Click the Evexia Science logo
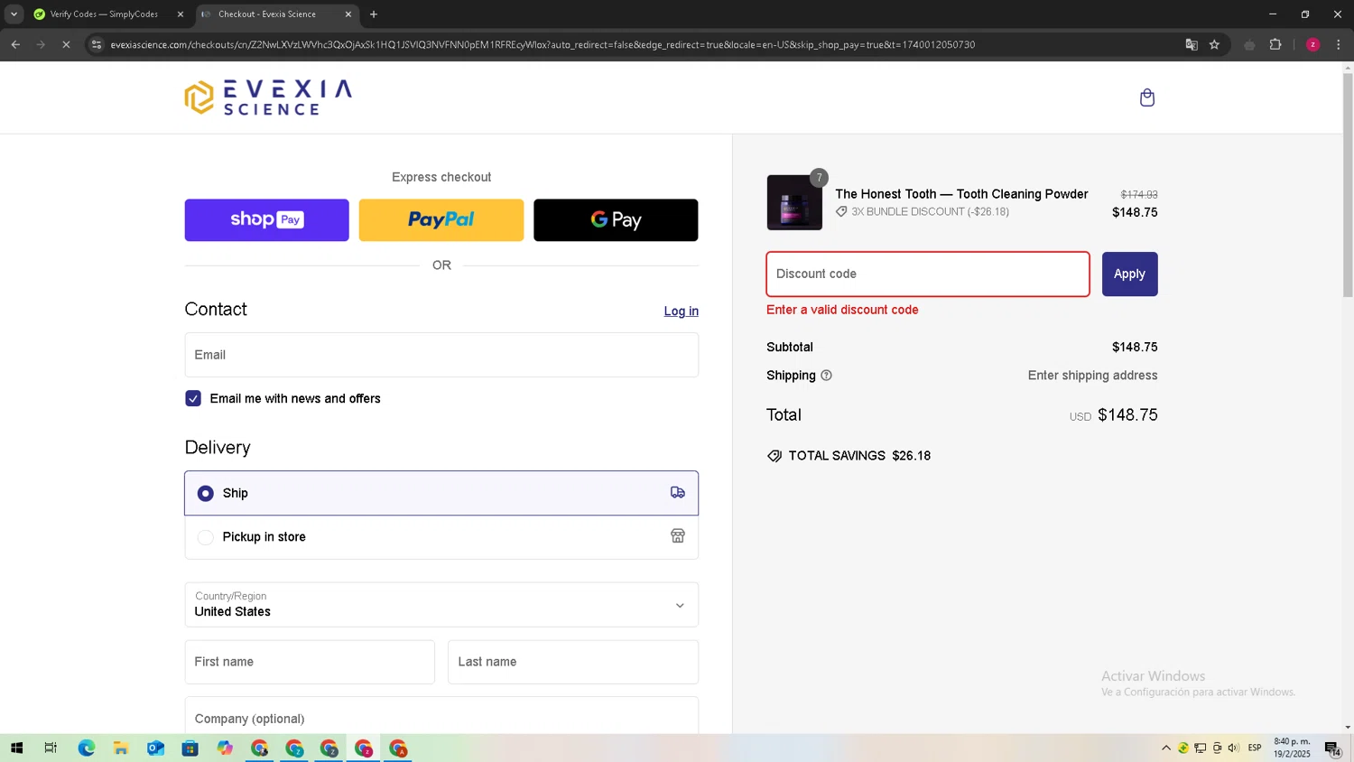This screenshot has height=762, width=1354. [x=268, y=98]
